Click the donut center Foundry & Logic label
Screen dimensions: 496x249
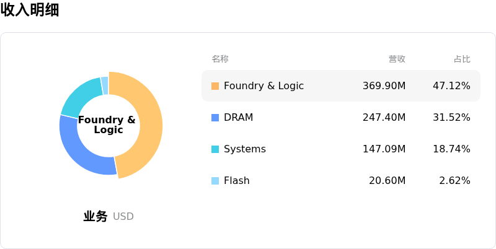(107, 125)
